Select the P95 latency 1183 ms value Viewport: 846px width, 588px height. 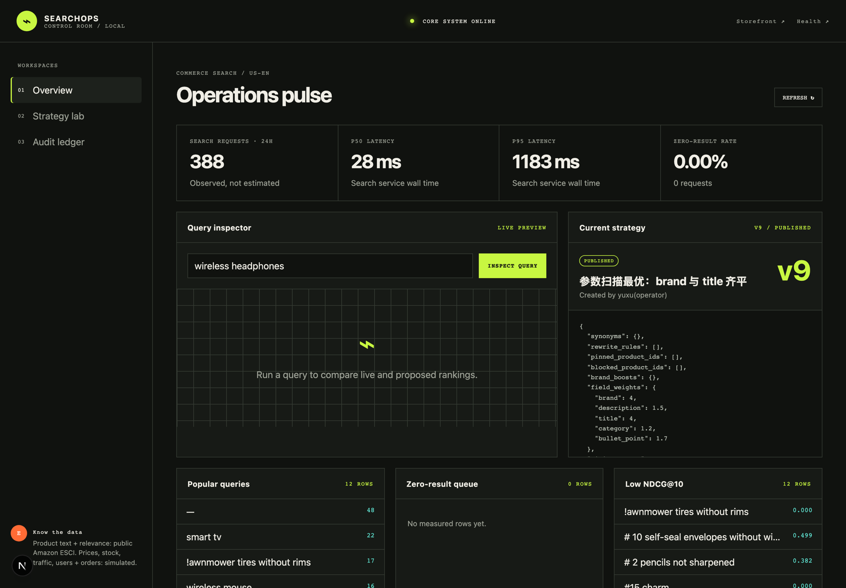click(546, 162)
